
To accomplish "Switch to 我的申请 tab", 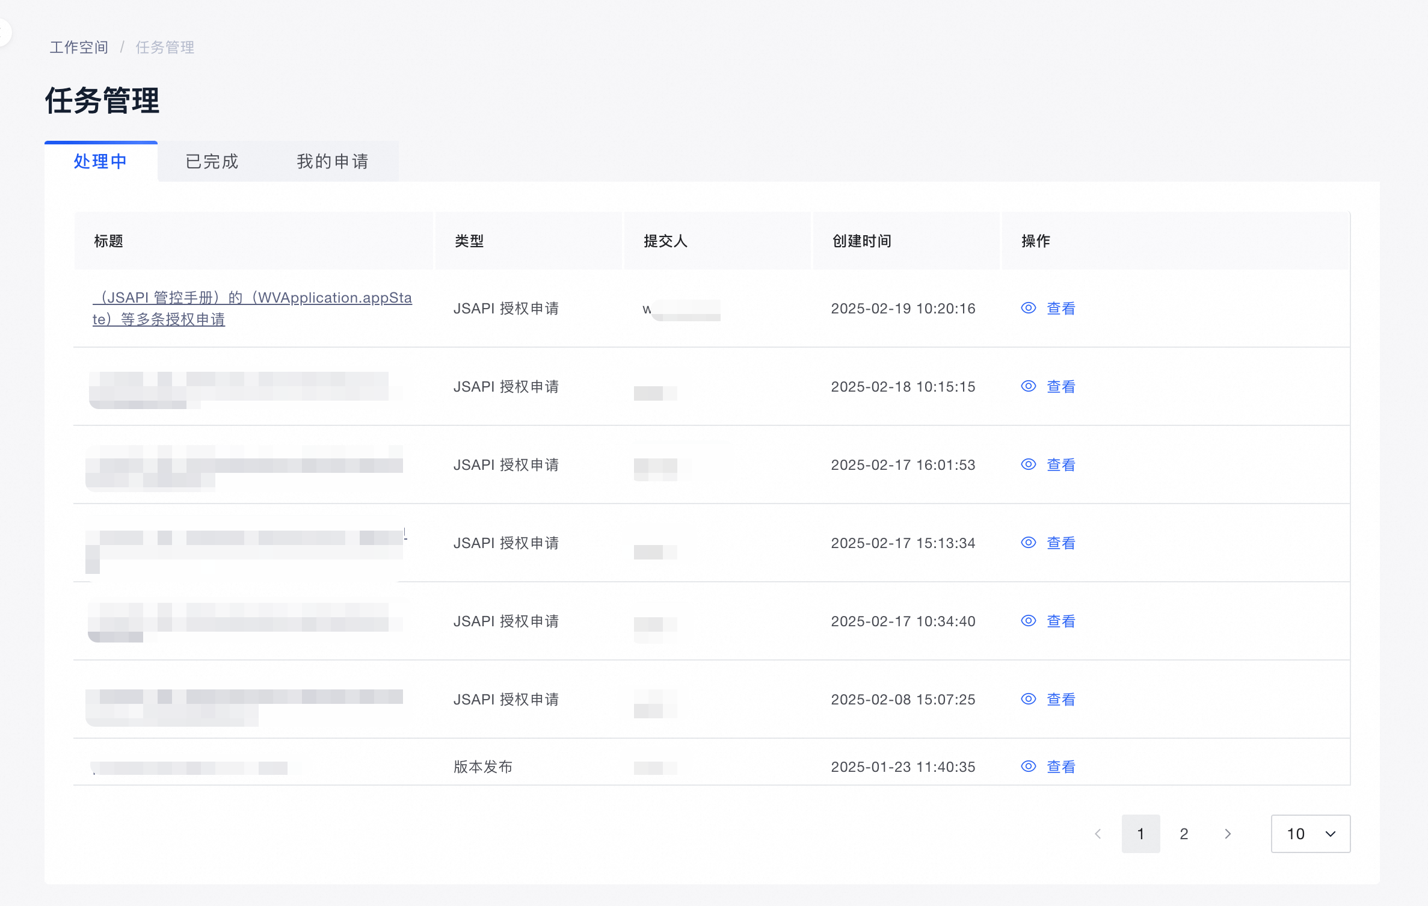I will click(332, 161).
